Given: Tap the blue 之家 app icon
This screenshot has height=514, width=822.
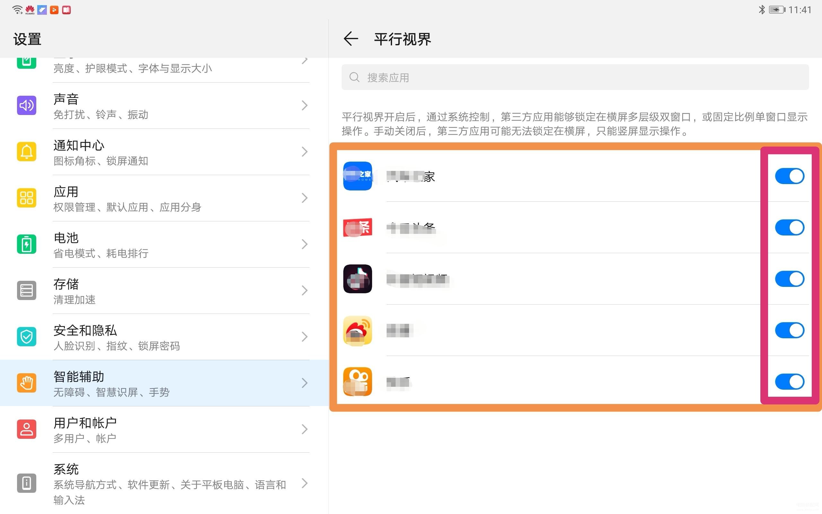Looking at the screenshot, I should point(357,176).
